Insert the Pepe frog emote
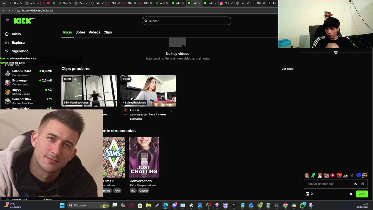 [x=346, y=176]
